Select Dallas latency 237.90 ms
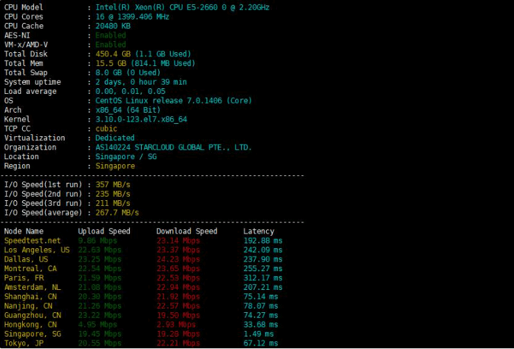 [x=263, y=259]
